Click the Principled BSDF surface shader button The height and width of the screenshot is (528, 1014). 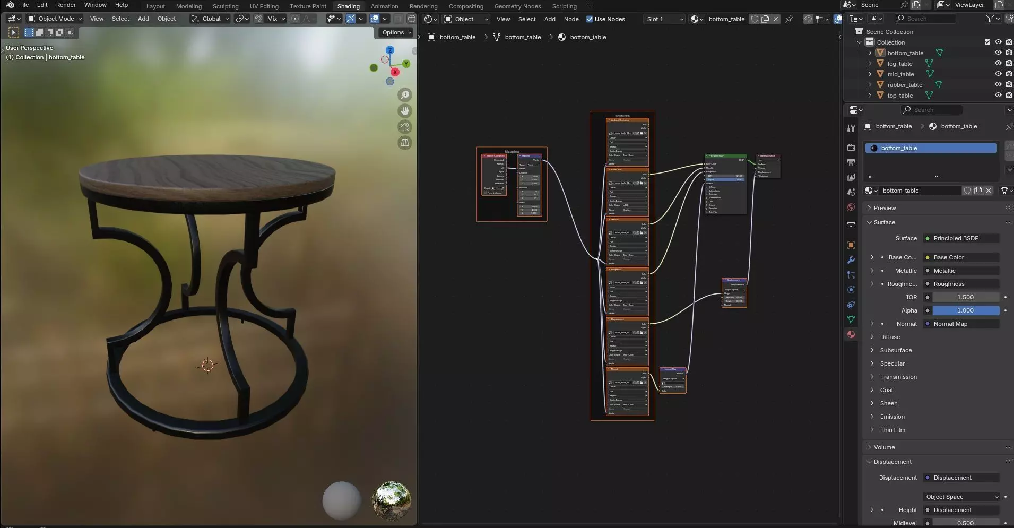[961, 238]
